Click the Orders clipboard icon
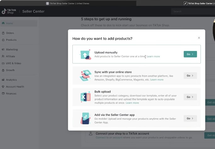This screenshot has width=215, height=149. click(x=3, y=33)
